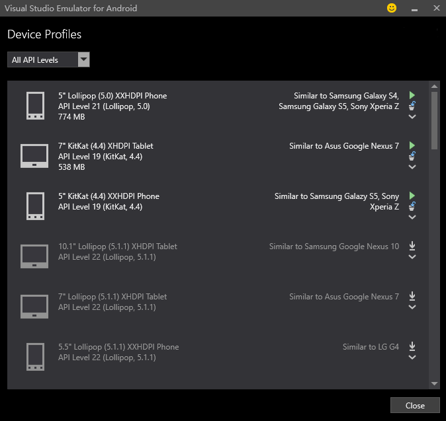Send feedback via the smiley face icon
The image size is (446, 421).
pos(392,8)
